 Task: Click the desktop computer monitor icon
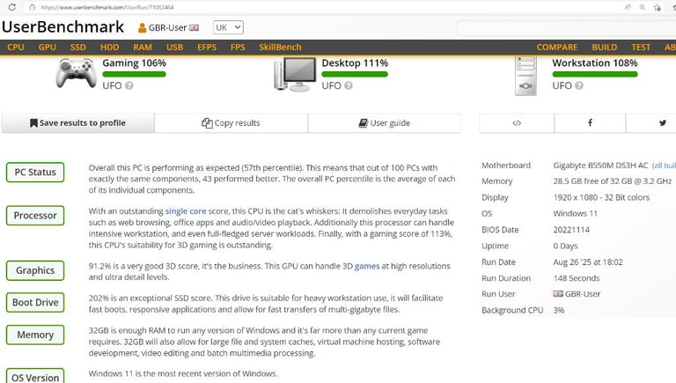(x=296, y=74)
